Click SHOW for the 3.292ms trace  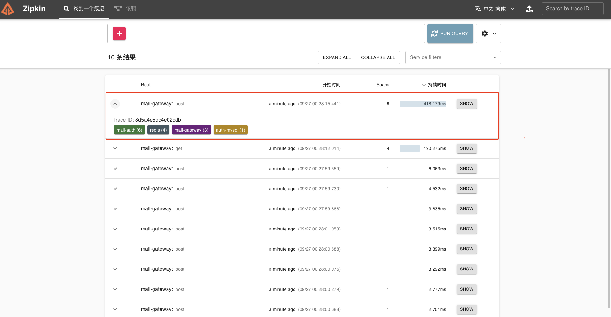pyautogui.click(x=466, y=269)
